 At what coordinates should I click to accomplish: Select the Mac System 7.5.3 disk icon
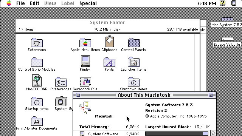(x=227, y=19)
